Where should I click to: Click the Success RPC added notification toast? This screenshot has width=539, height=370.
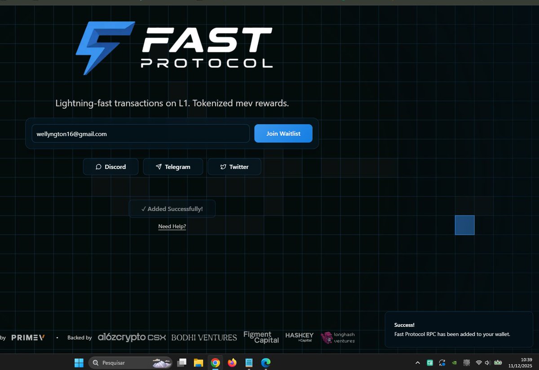tap(459, 329)
